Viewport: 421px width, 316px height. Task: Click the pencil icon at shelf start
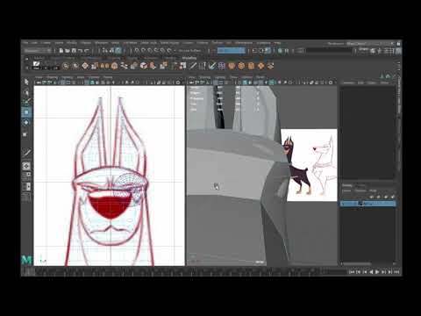click(x=36, y=65)
